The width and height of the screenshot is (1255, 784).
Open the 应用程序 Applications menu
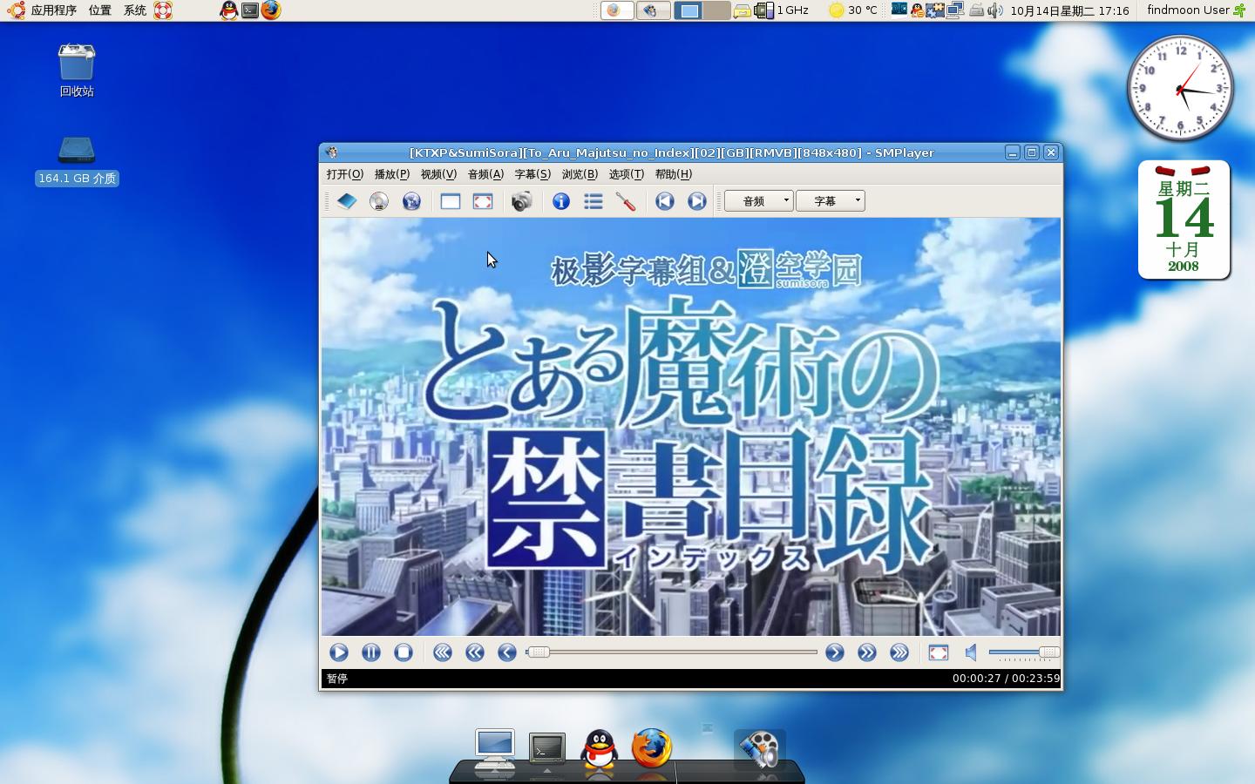(53, 10)
